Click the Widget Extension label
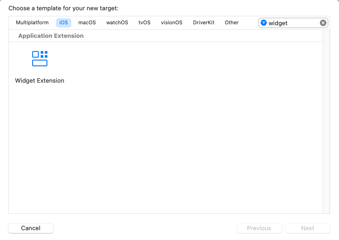 click(x=40, y=80)
